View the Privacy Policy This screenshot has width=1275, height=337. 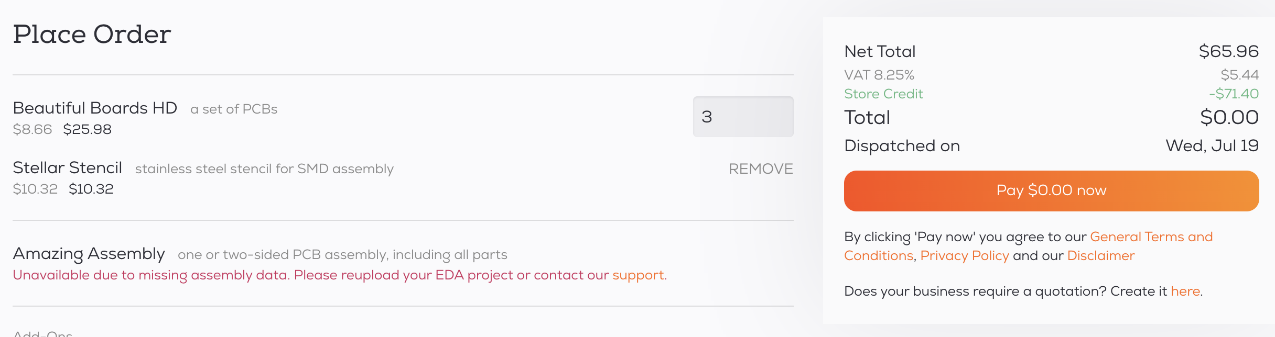pos(965,256)
